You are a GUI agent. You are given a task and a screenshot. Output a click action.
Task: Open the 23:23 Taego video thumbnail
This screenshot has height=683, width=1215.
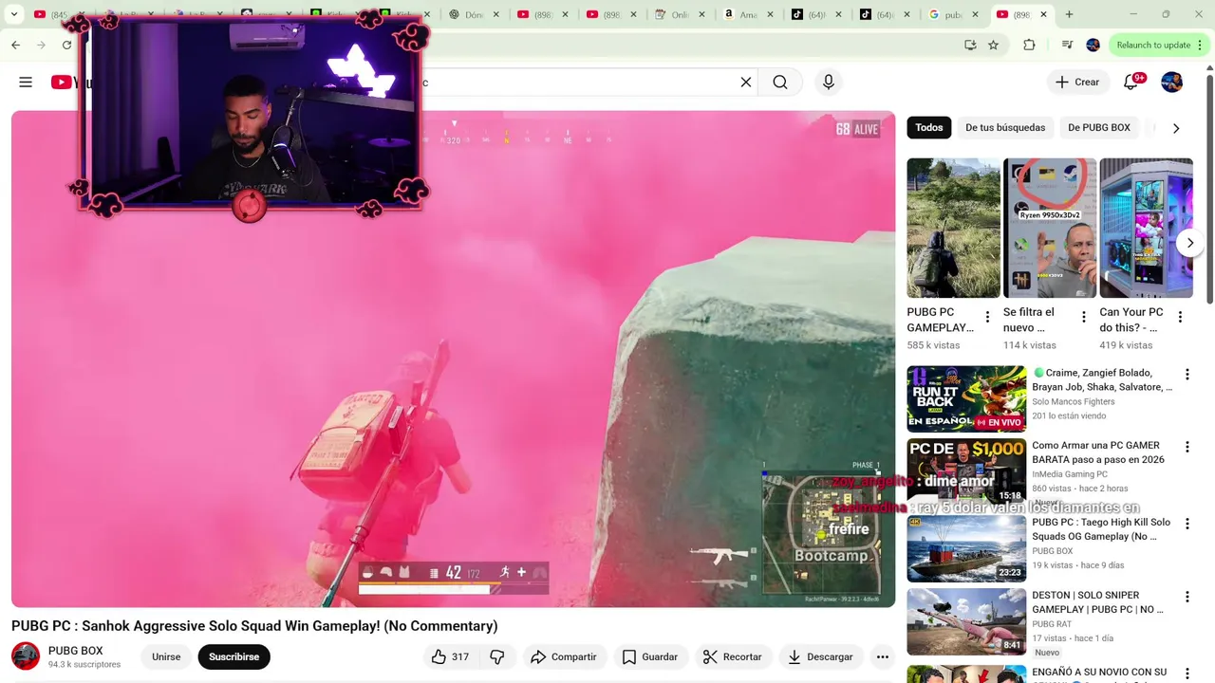tap(966, 548)
